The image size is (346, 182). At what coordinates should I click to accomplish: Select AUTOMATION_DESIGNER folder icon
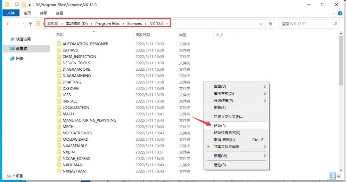[x=59, y=44]
